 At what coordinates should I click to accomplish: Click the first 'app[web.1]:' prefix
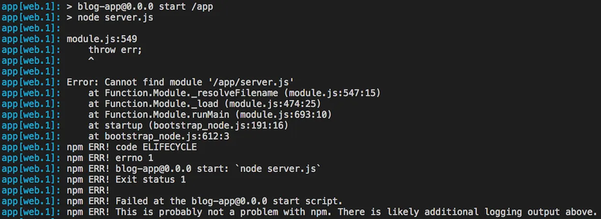pos(31,7)
